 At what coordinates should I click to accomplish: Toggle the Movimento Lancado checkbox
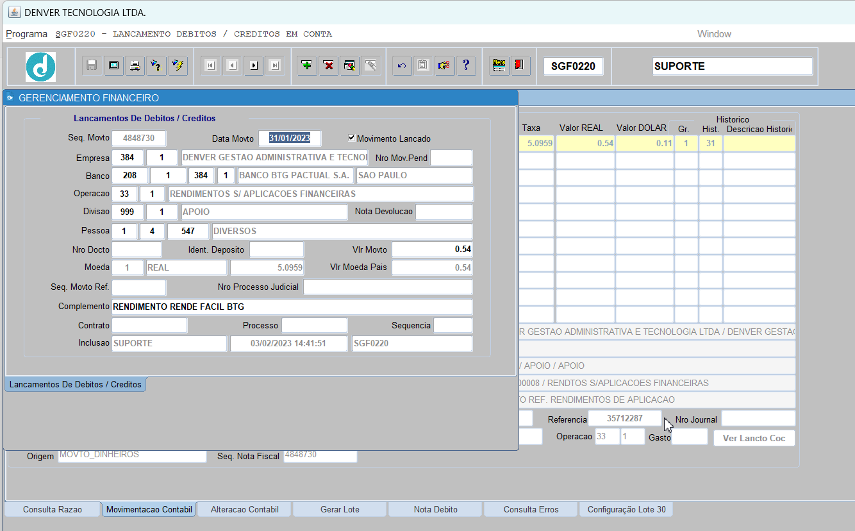(x=351, y=138)
